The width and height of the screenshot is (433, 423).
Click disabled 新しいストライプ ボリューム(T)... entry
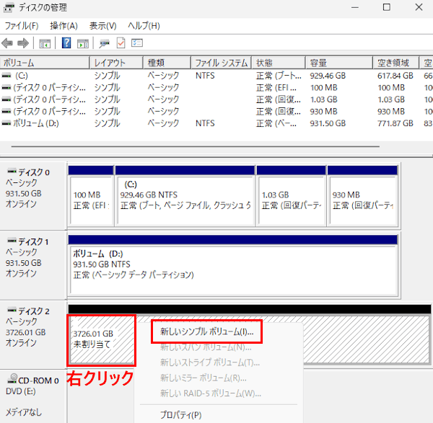(x=210, y=362)
